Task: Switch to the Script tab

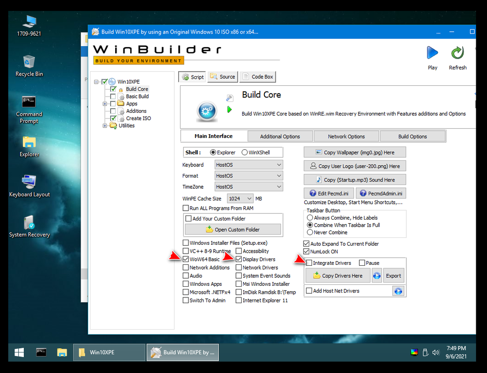Action: pos(193,76)
